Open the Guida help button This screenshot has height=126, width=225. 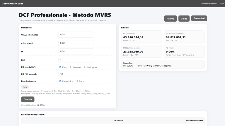tap(184, 19)
